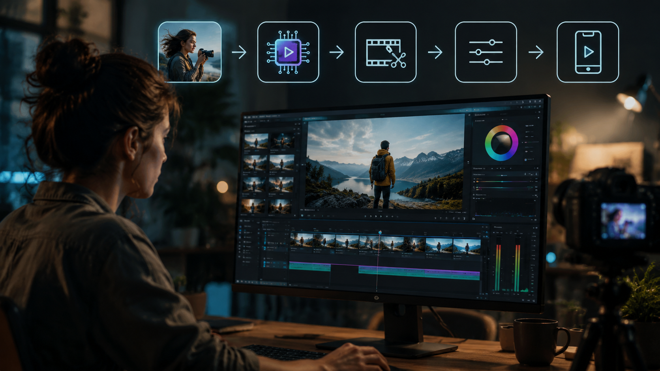Select the orange-tinted thumbnail at media bin bottom-left
The height and width of the screenshot is (371, 660).
coord(253,206)
